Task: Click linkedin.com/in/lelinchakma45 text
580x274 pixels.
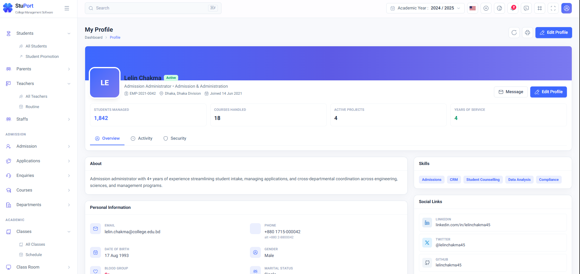Action: coord(463,225)
